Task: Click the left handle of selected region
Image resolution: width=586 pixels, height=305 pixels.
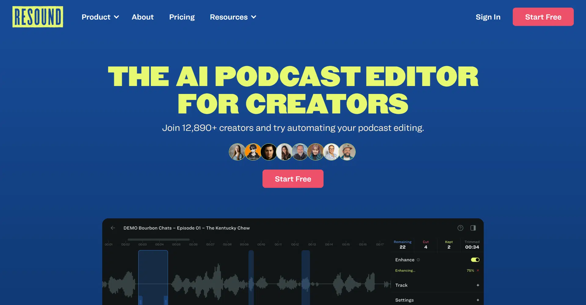Action: [x=140, y=300]
